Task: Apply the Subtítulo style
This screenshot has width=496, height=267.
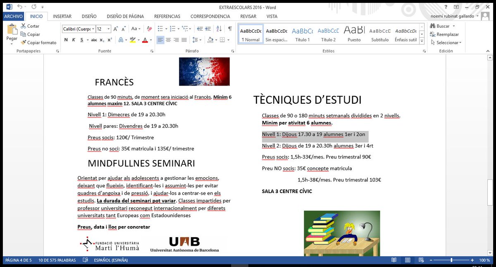Action: (x=380, y=34)
